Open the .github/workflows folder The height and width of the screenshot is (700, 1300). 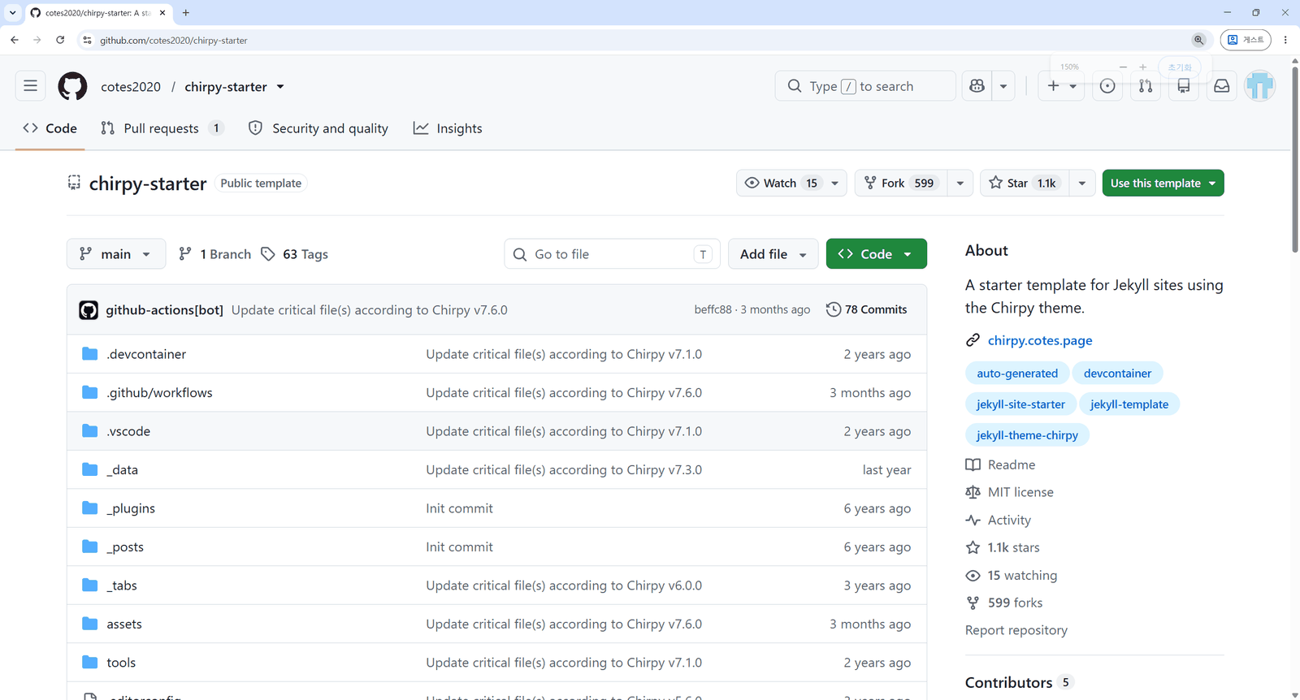159,393
